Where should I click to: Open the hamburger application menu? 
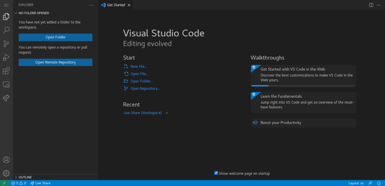pyautogui.click(x=6, y=5)
